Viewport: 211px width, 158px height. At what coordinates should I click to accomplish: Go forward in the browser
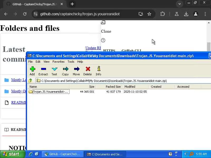tap(15, 14)
